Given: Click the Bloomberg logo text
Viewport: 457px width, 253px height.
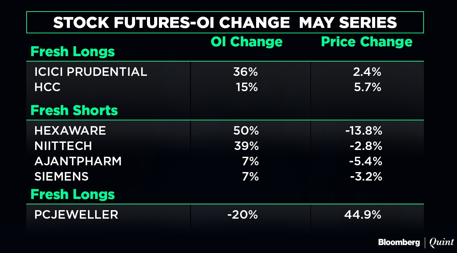Looking at the screenshot, I should pos(399,242).
